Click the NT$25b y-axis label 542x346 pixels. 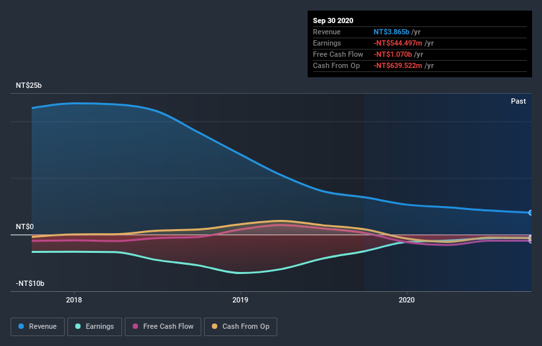28,85
